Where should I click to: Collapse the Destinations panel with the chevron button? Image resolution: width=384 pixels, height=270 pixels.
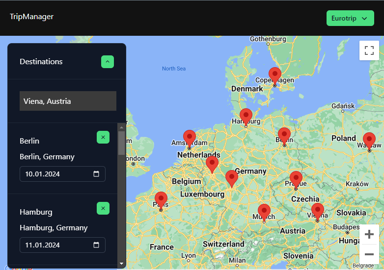coord(108,62)
